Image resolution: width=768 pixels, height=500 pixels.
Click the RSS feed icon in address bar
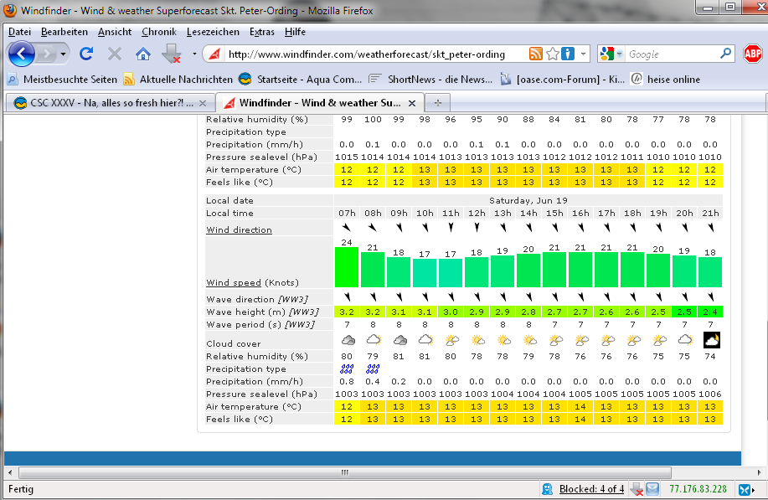click(x=536, y=54)
